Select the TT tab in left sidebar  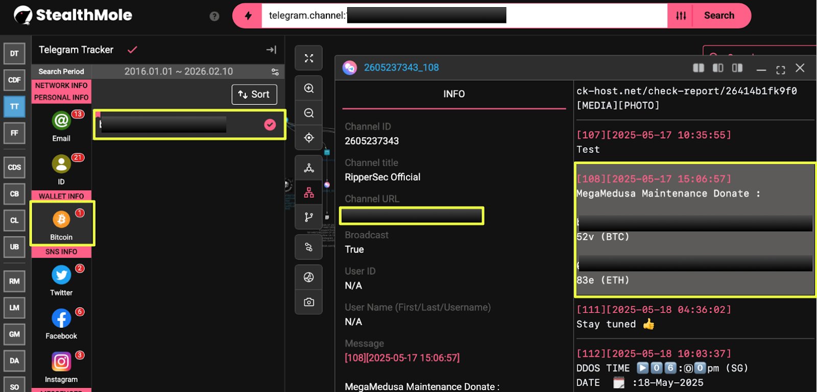(x=14, y=107)
